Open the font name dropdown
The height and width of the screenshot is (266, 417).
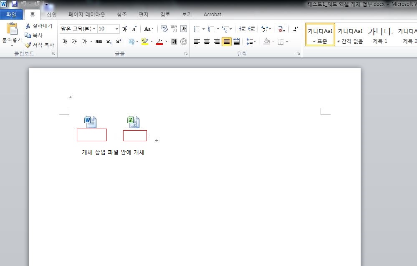click(94, 29)
